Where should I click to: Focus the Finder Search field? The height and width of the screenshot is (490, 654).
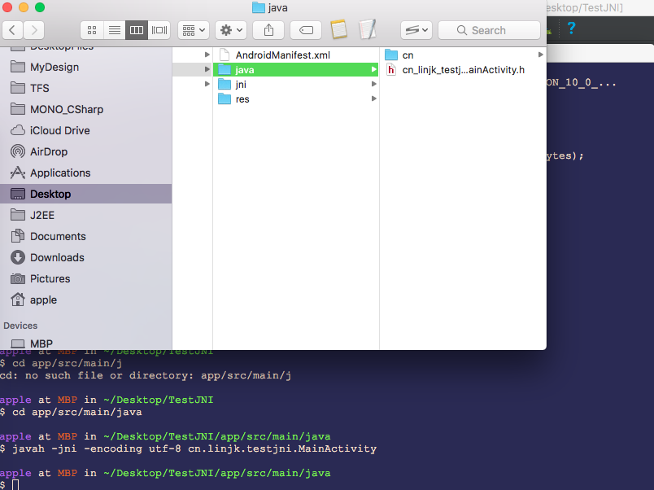click(489, 30)
